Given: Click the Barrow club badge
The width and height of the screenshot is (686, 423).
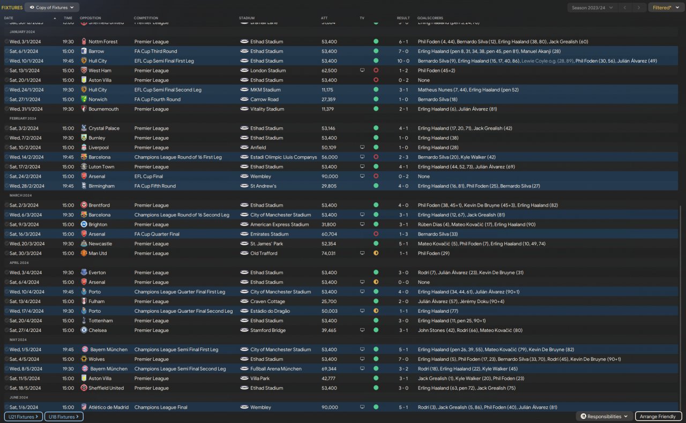Looking at the screenshot, I should point(84,51).
